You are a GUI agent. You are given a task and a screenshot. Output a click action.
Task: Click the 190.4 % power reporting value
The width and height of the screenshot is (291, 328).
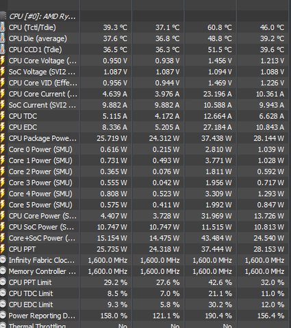click(x=218, y=316)
